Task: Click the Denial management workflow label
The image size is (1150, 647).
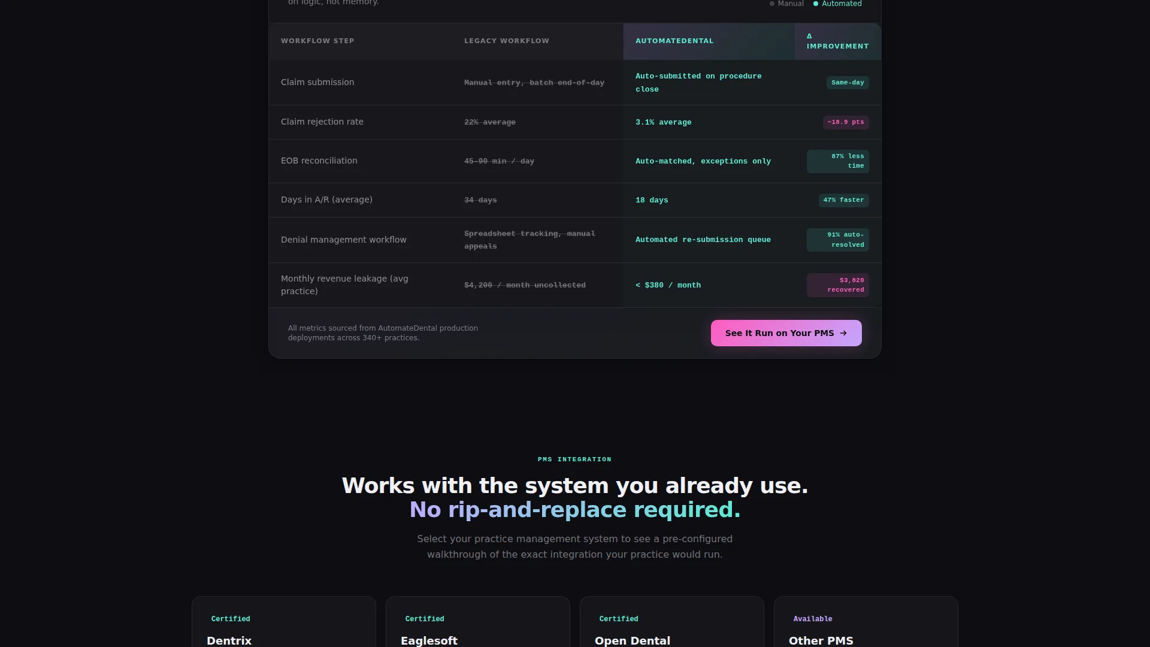Action: (343, 240)
